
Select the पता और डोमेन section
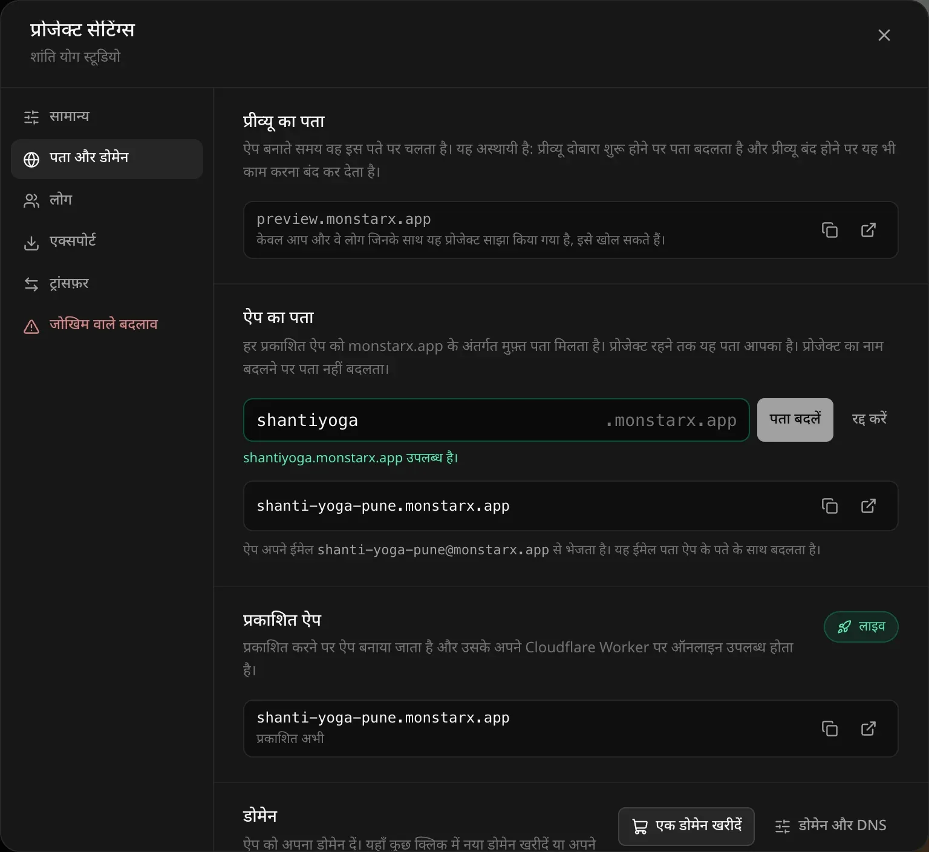(x=107, y=159)
